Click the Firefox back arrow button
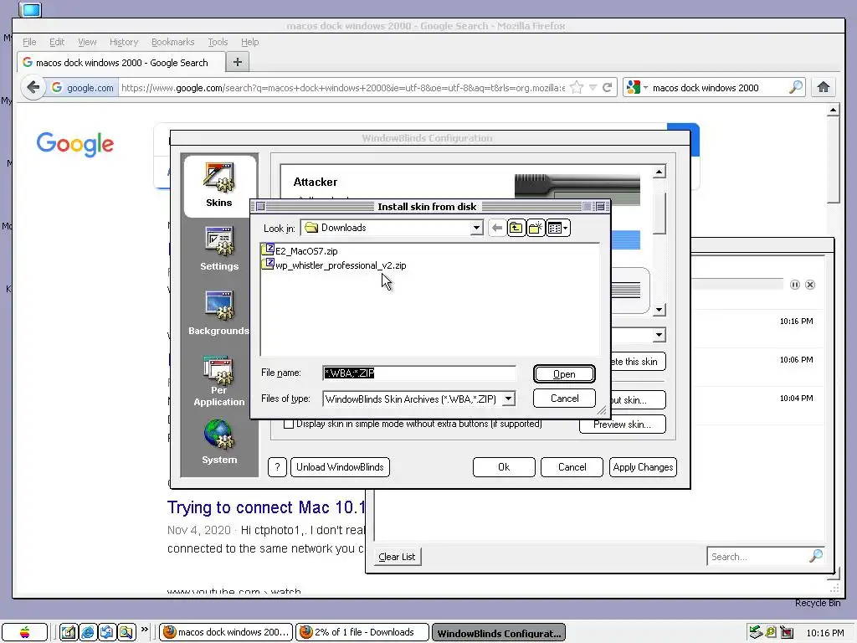 coord(33,87)
